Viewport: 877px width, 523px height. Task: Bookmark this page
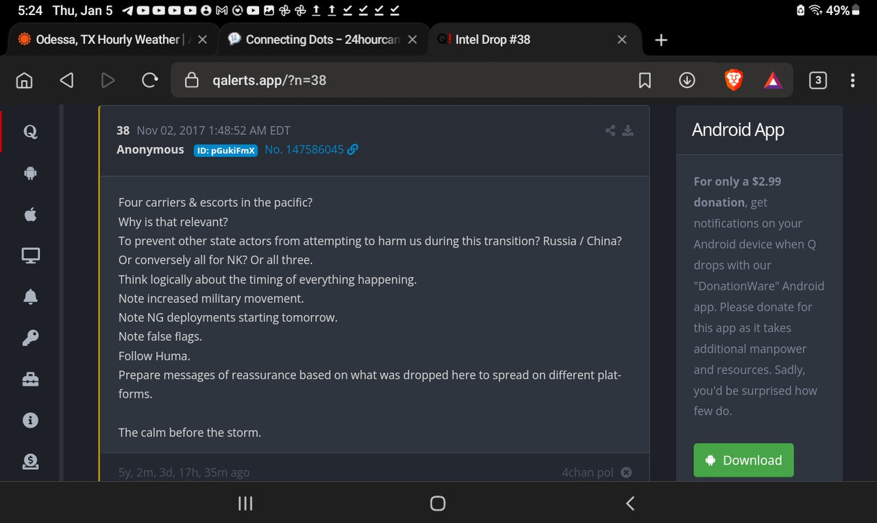click(x=645, y=81)
